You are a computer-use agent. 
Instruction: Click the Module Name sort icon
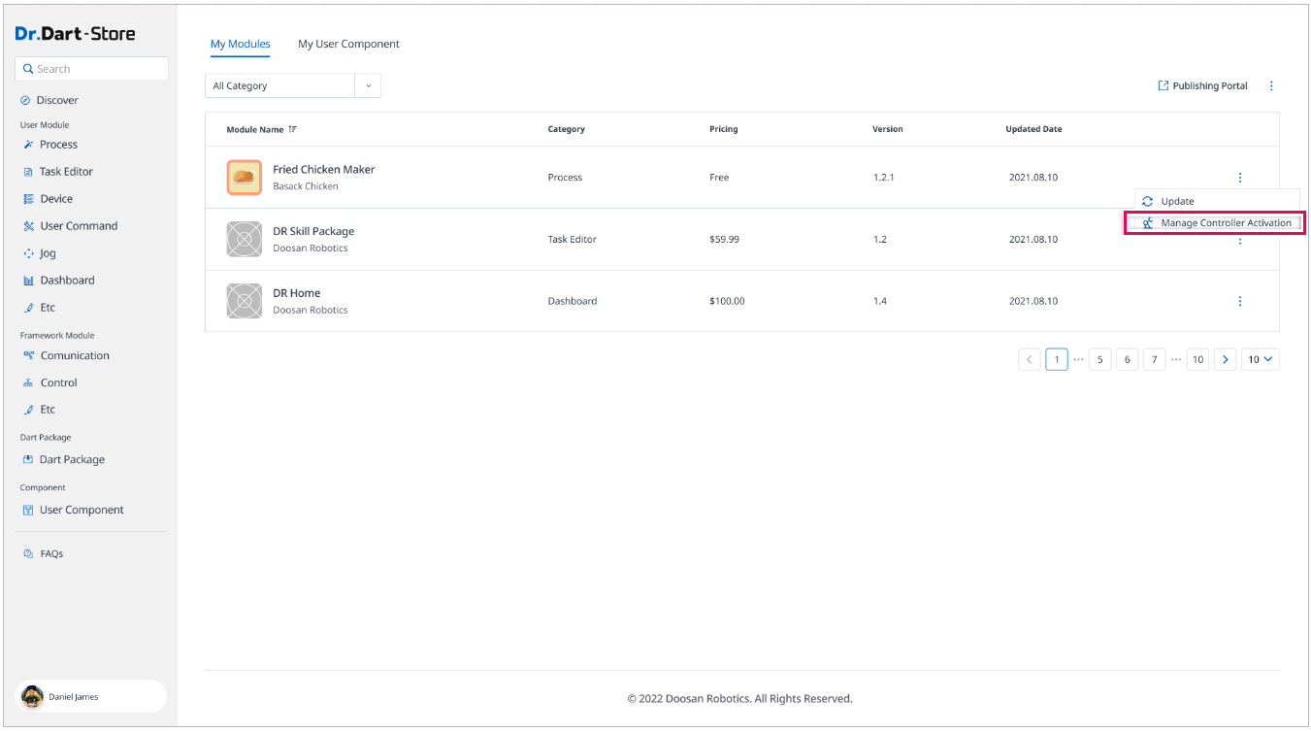(293, 129)
